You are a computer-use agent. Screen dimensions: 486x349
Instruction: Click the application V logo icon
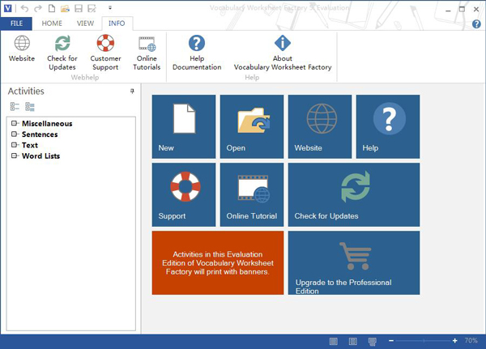tap(8, 8)
